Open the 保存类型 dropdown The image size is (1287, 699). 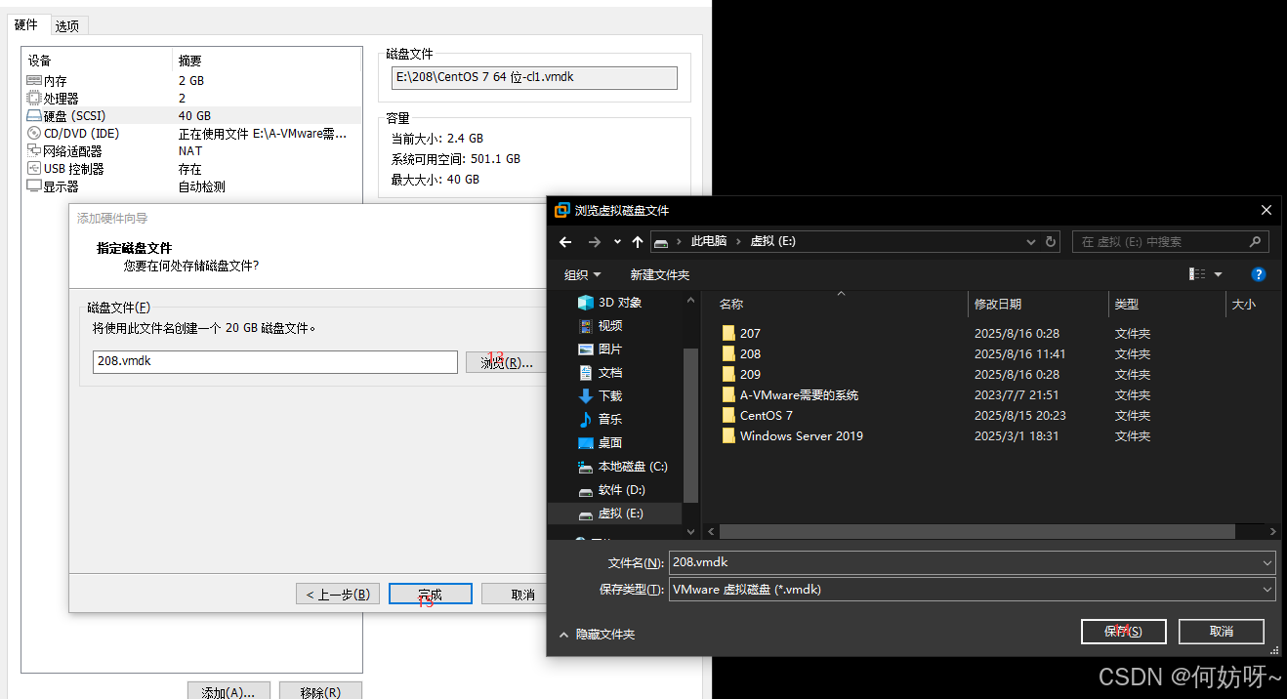972,590
